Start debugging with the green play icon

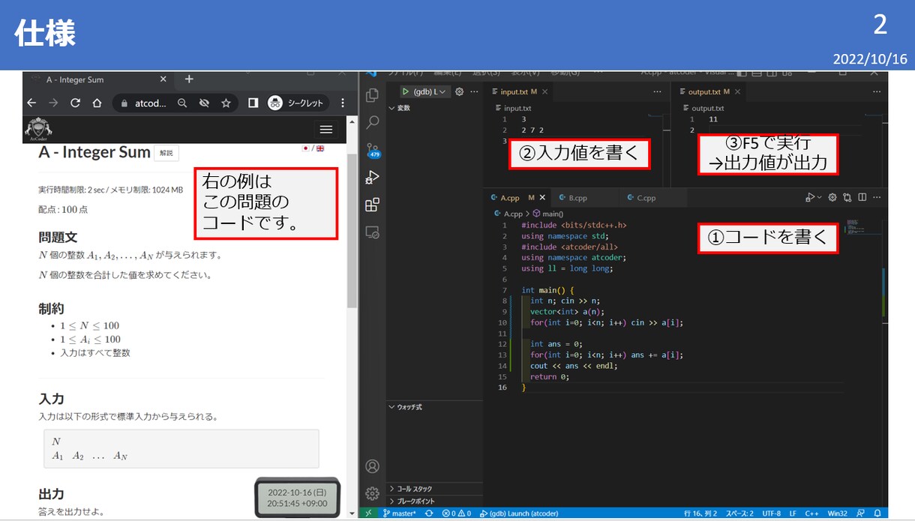[405, 91]
